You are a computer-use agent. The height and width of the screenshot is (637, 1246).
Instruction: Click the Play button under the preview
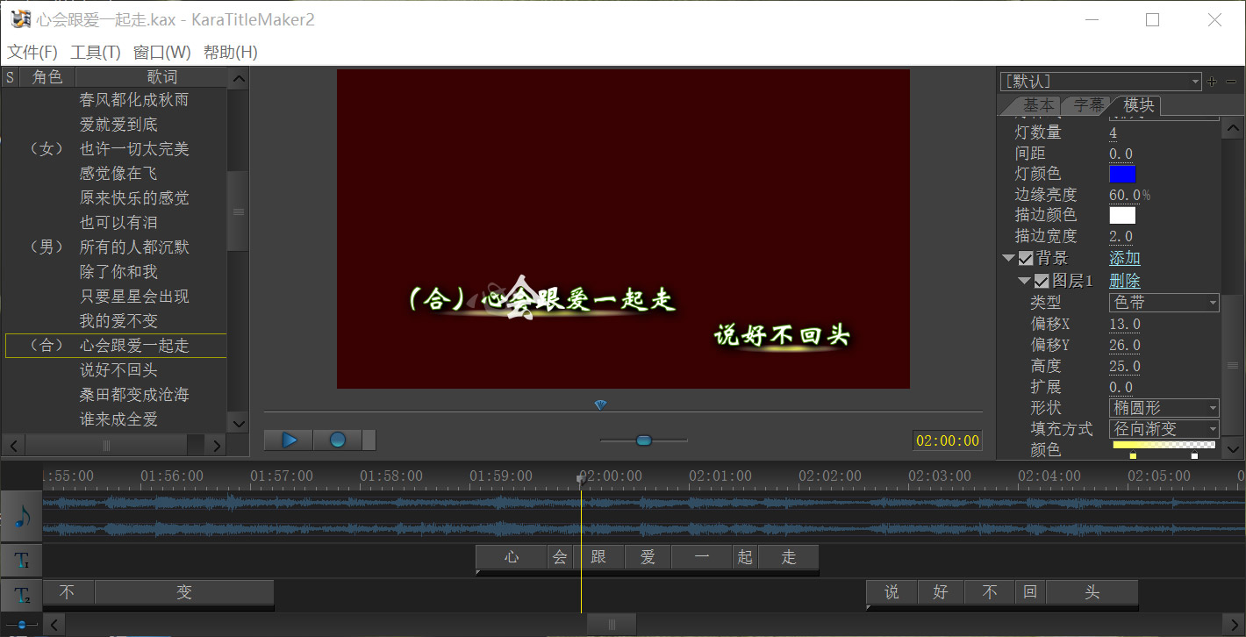[289, 440]
